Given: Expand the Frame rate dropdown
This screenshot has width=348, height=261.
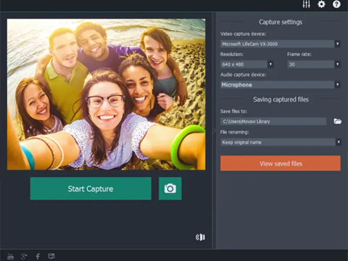Looking at the screenshot, I should click(x=314, y=64).
